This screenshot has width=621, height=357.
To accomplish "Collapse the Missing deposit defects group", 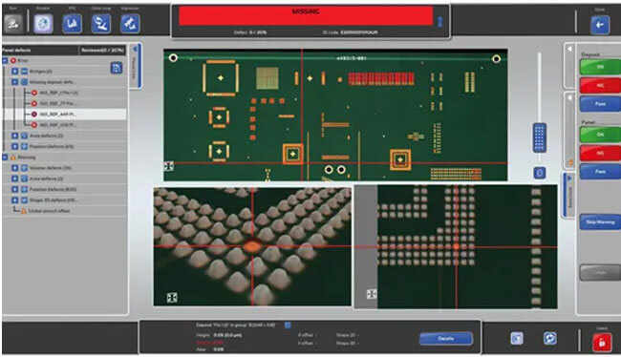I will click(14, 82).
